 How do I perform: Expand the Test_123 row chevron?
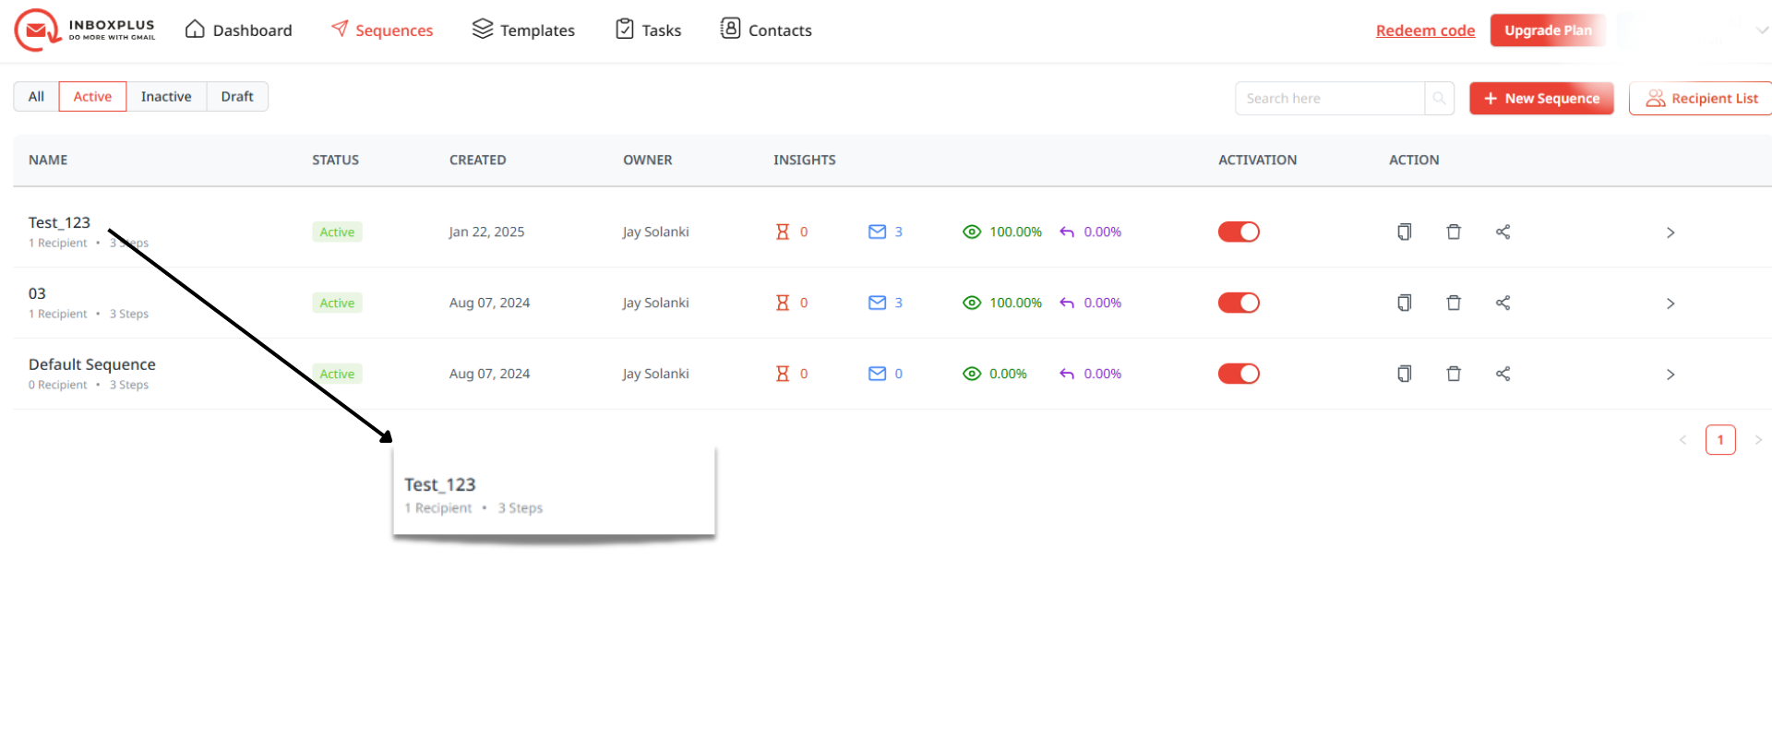tap(1670, 232)
